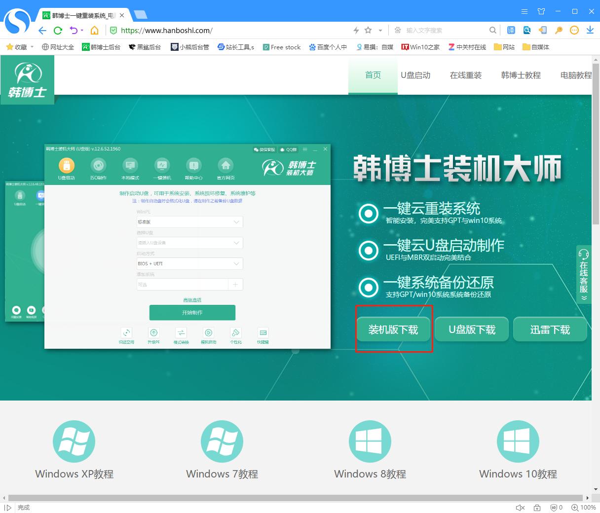Screen dimensions: 600x513
Task: Switch to 本地模式 in the app
Action: coord(130,167)
